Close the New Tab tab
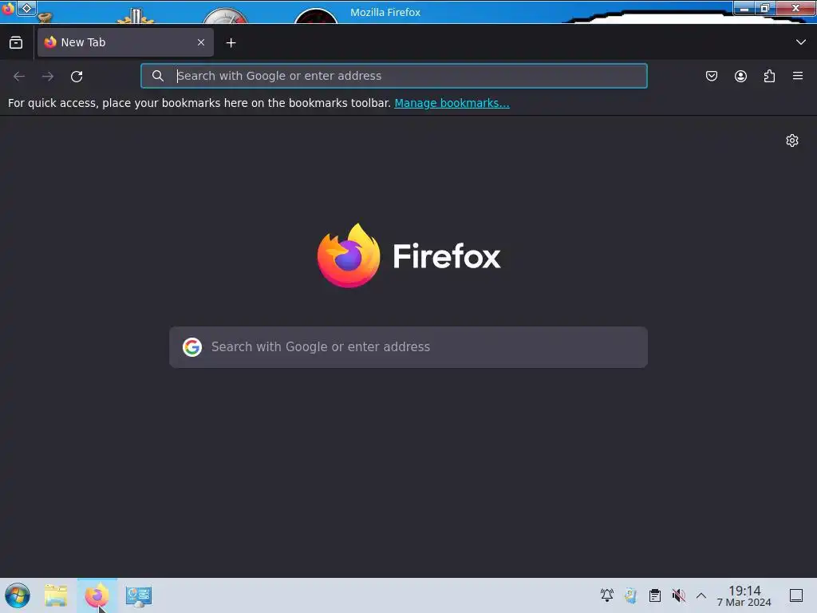 pos(201,42)
